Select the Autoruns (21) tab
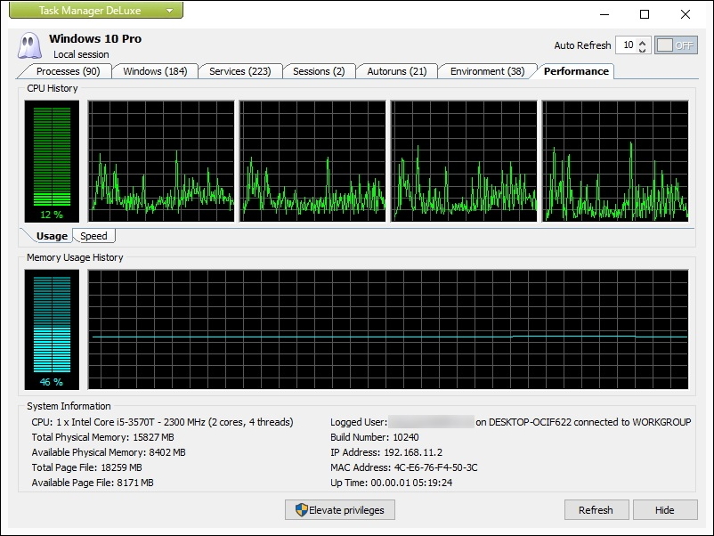714x536 pixels. point(396,71)
